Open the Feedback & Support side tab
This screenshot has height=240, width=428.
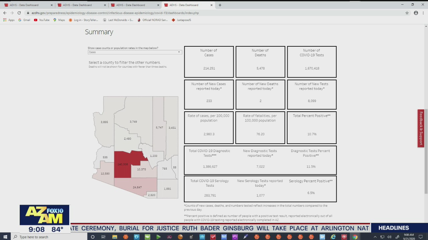tap(421, 128)
